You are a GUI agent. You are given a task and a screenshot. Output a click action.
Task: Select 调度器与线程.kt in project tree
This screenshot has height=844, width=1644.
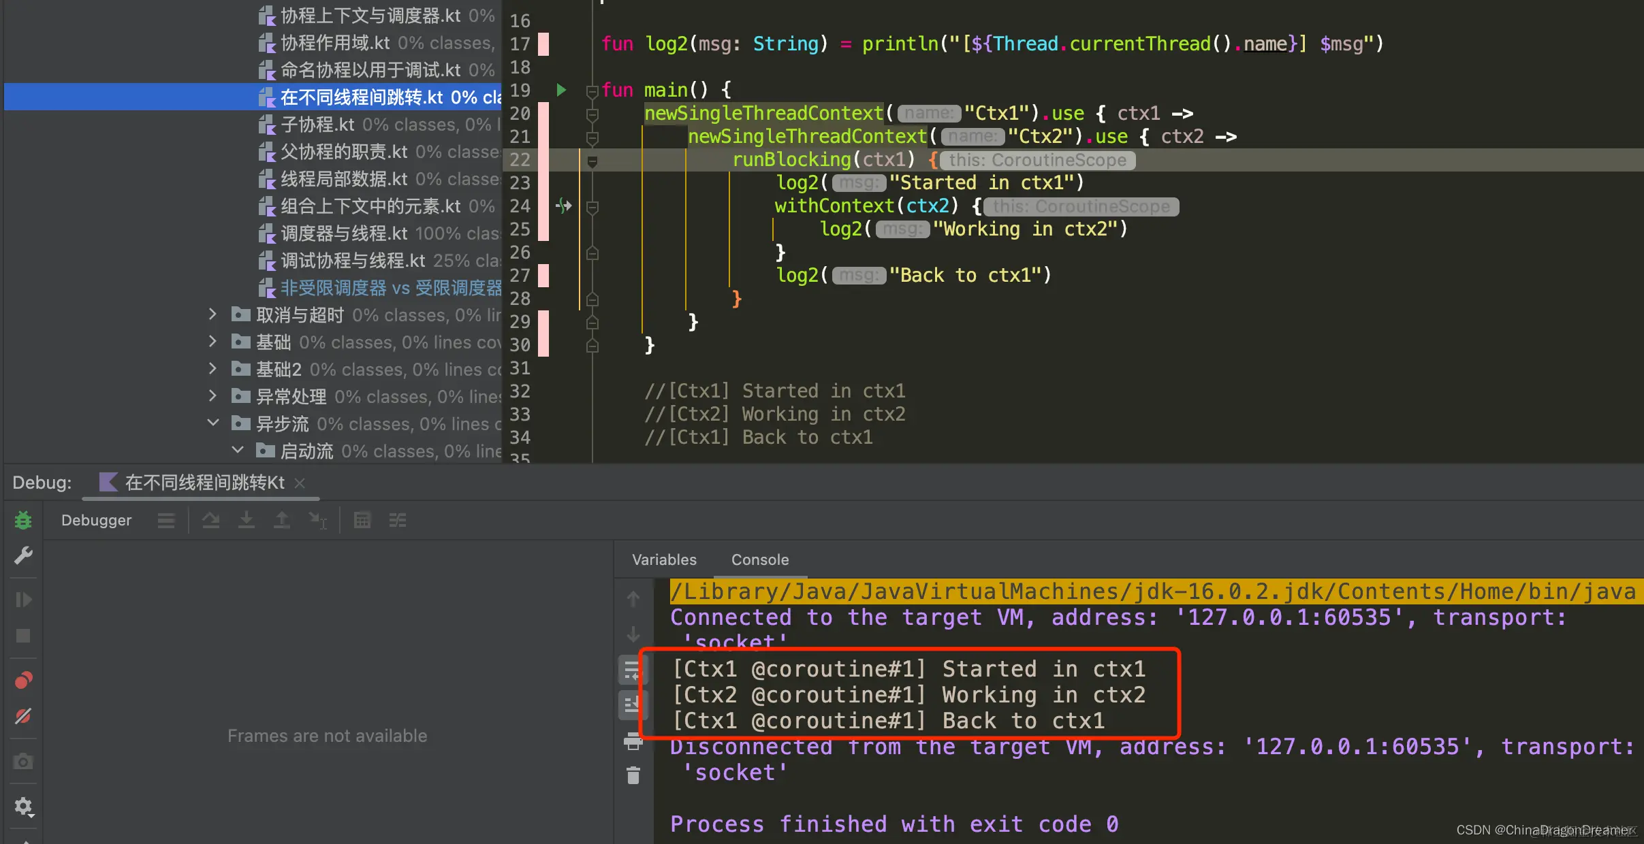[343, 233]
